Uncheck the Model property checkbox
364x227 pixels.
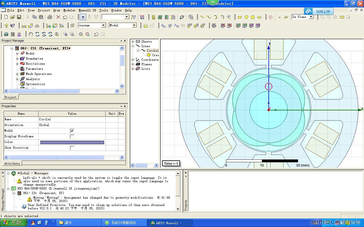click(x=72, y=131)
